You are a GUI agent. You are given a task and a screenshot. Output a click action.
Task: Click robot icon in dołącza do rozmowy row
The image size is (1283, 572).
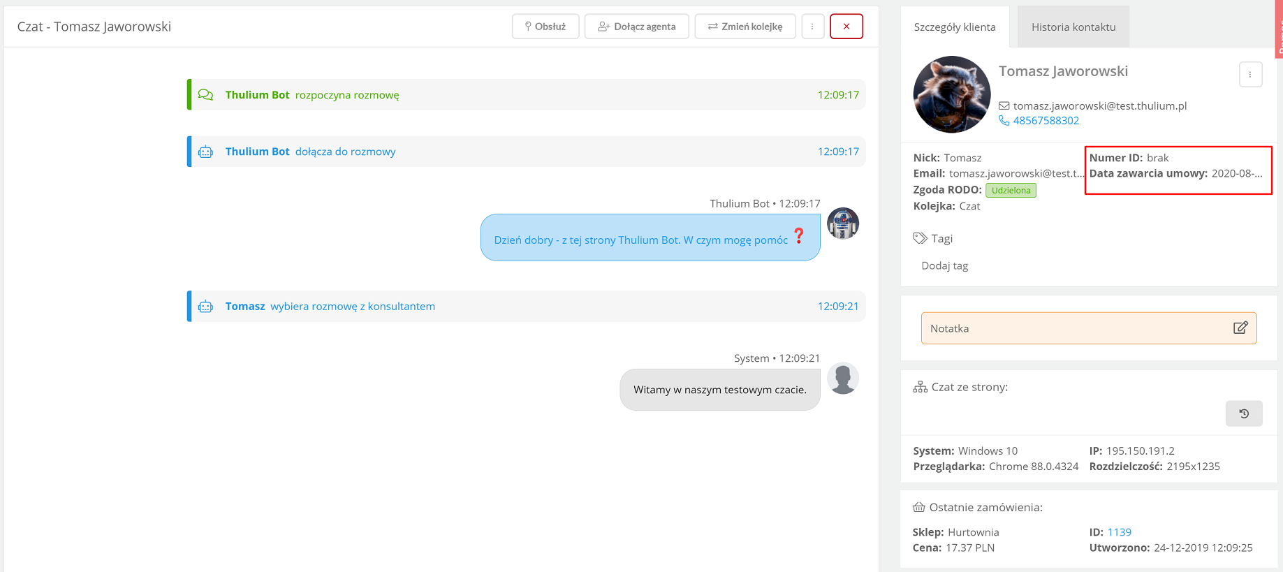(205, 152)
